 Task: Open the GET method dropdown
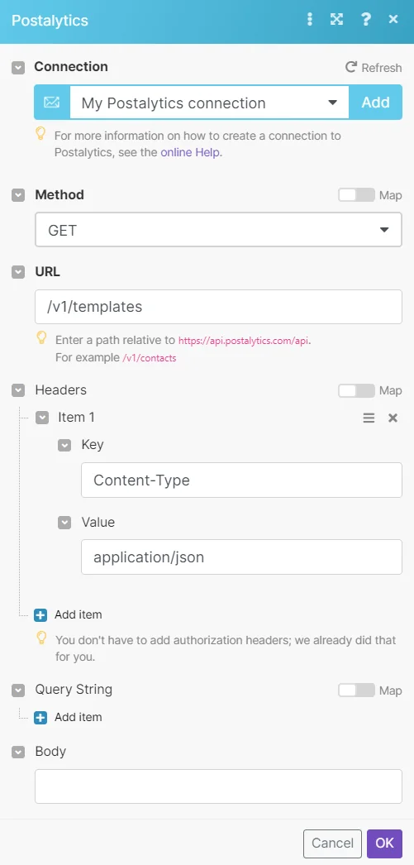(218, 230)
